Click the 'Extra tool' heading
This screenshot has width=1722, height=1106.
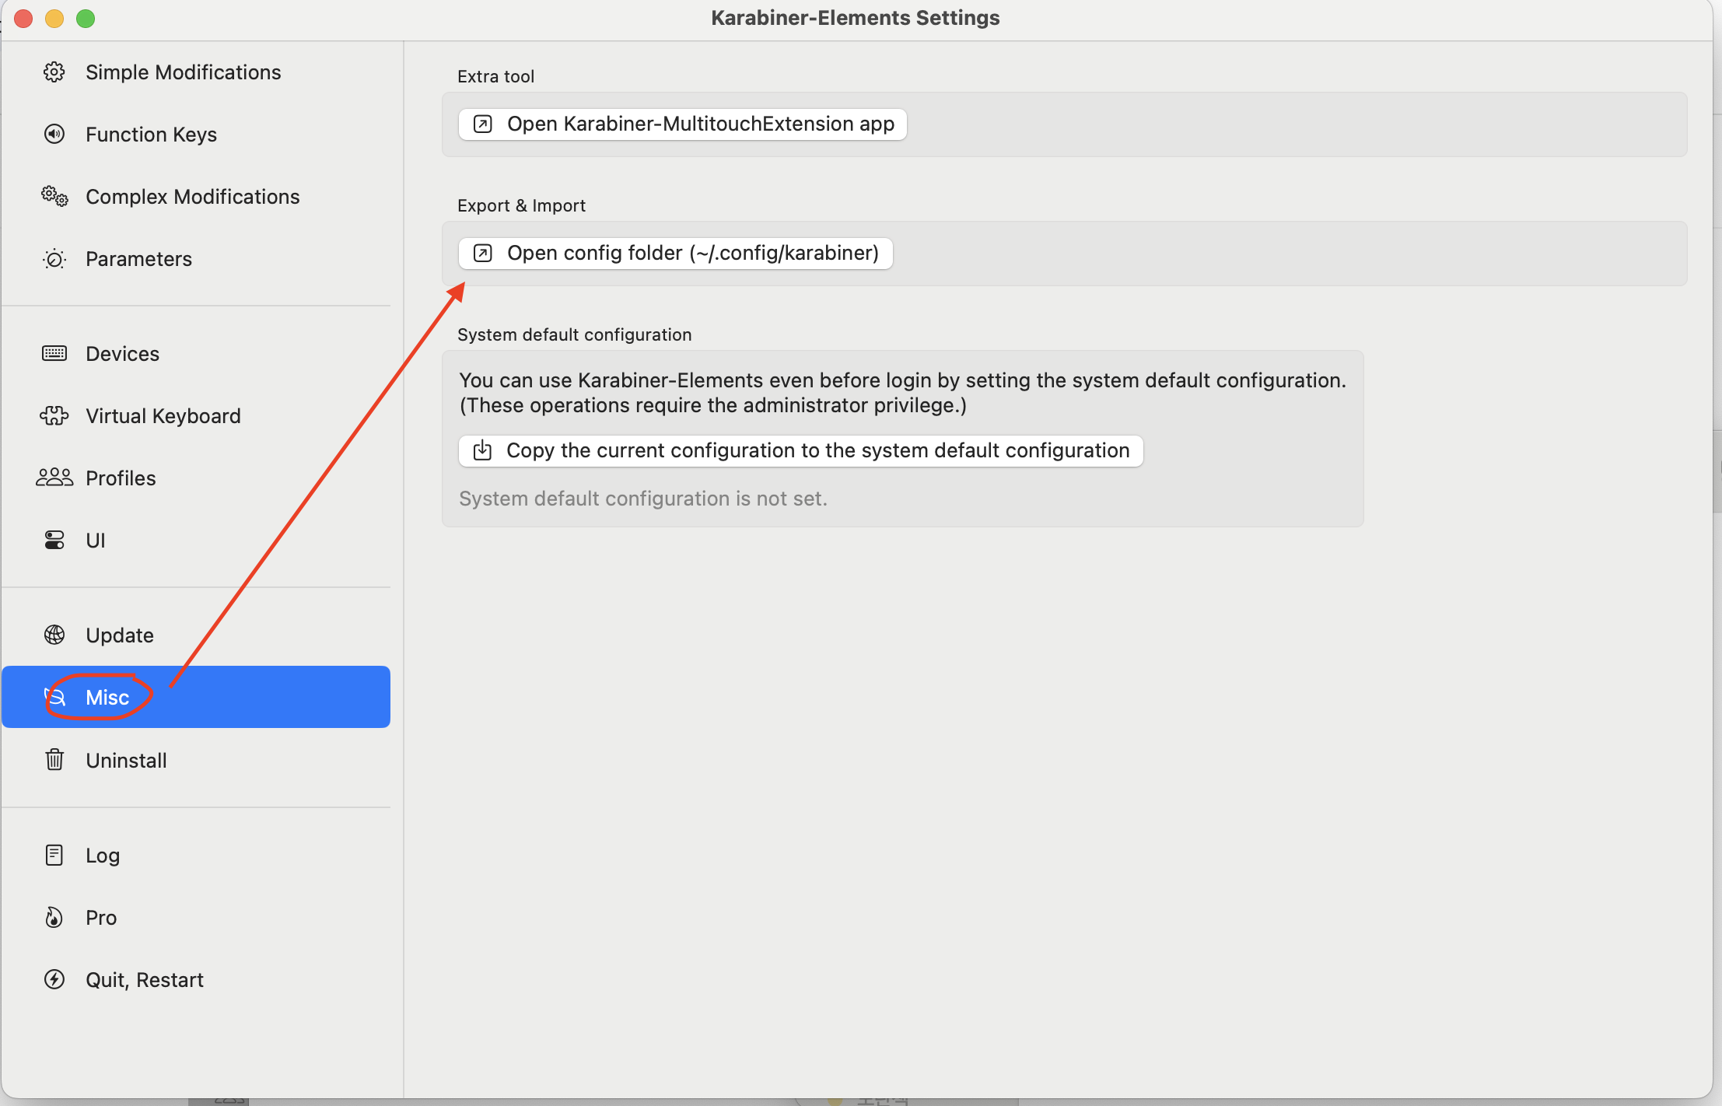click(496, 77)
